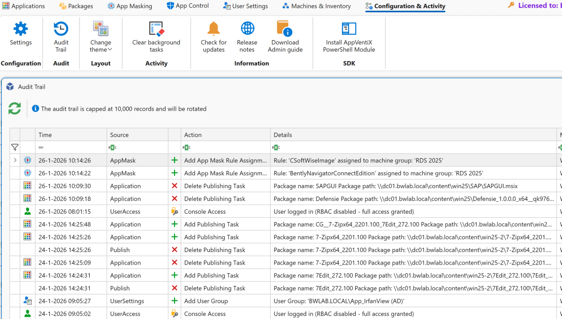This screenshot has height=319, width=562.
Task: Click key icon in 08:01:15 Console Access row
Action: 175,211
